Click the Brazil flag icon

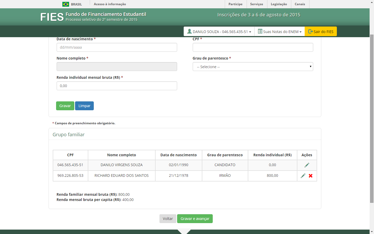coord(66,4)
